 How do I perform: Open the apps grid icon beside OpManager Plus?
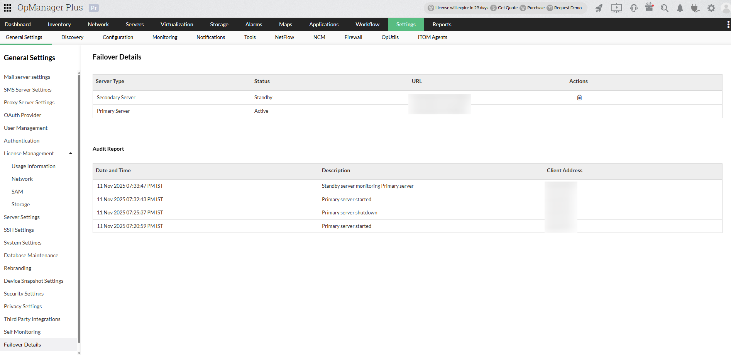7,8
